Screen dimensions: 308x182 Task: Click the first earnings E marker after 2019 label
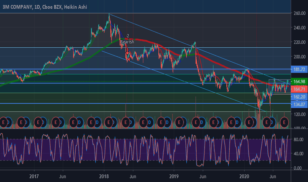(x=179, y=122)
